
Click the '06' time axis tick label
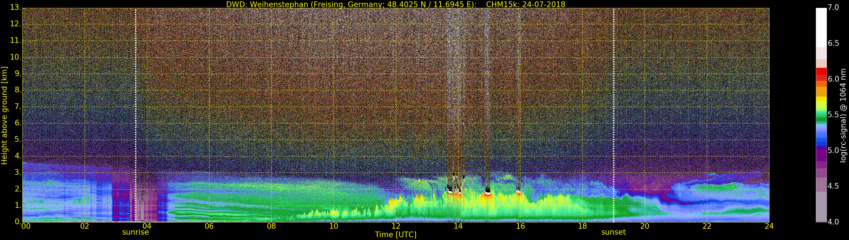click(209, 226)
